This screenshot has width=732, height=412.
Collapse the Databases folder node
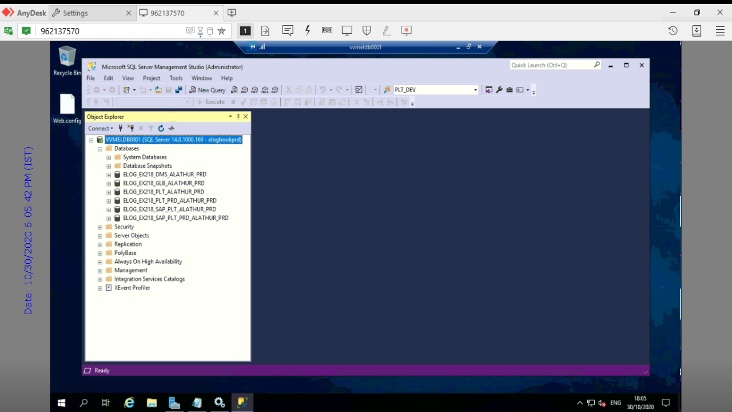pyautogui.click(x=100, y=149)
